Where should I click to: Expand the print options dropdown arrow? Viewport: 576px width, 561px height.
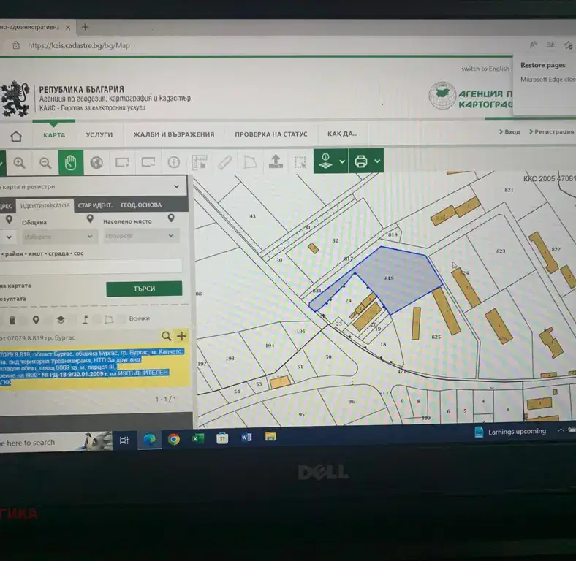[x=377, y=161]
